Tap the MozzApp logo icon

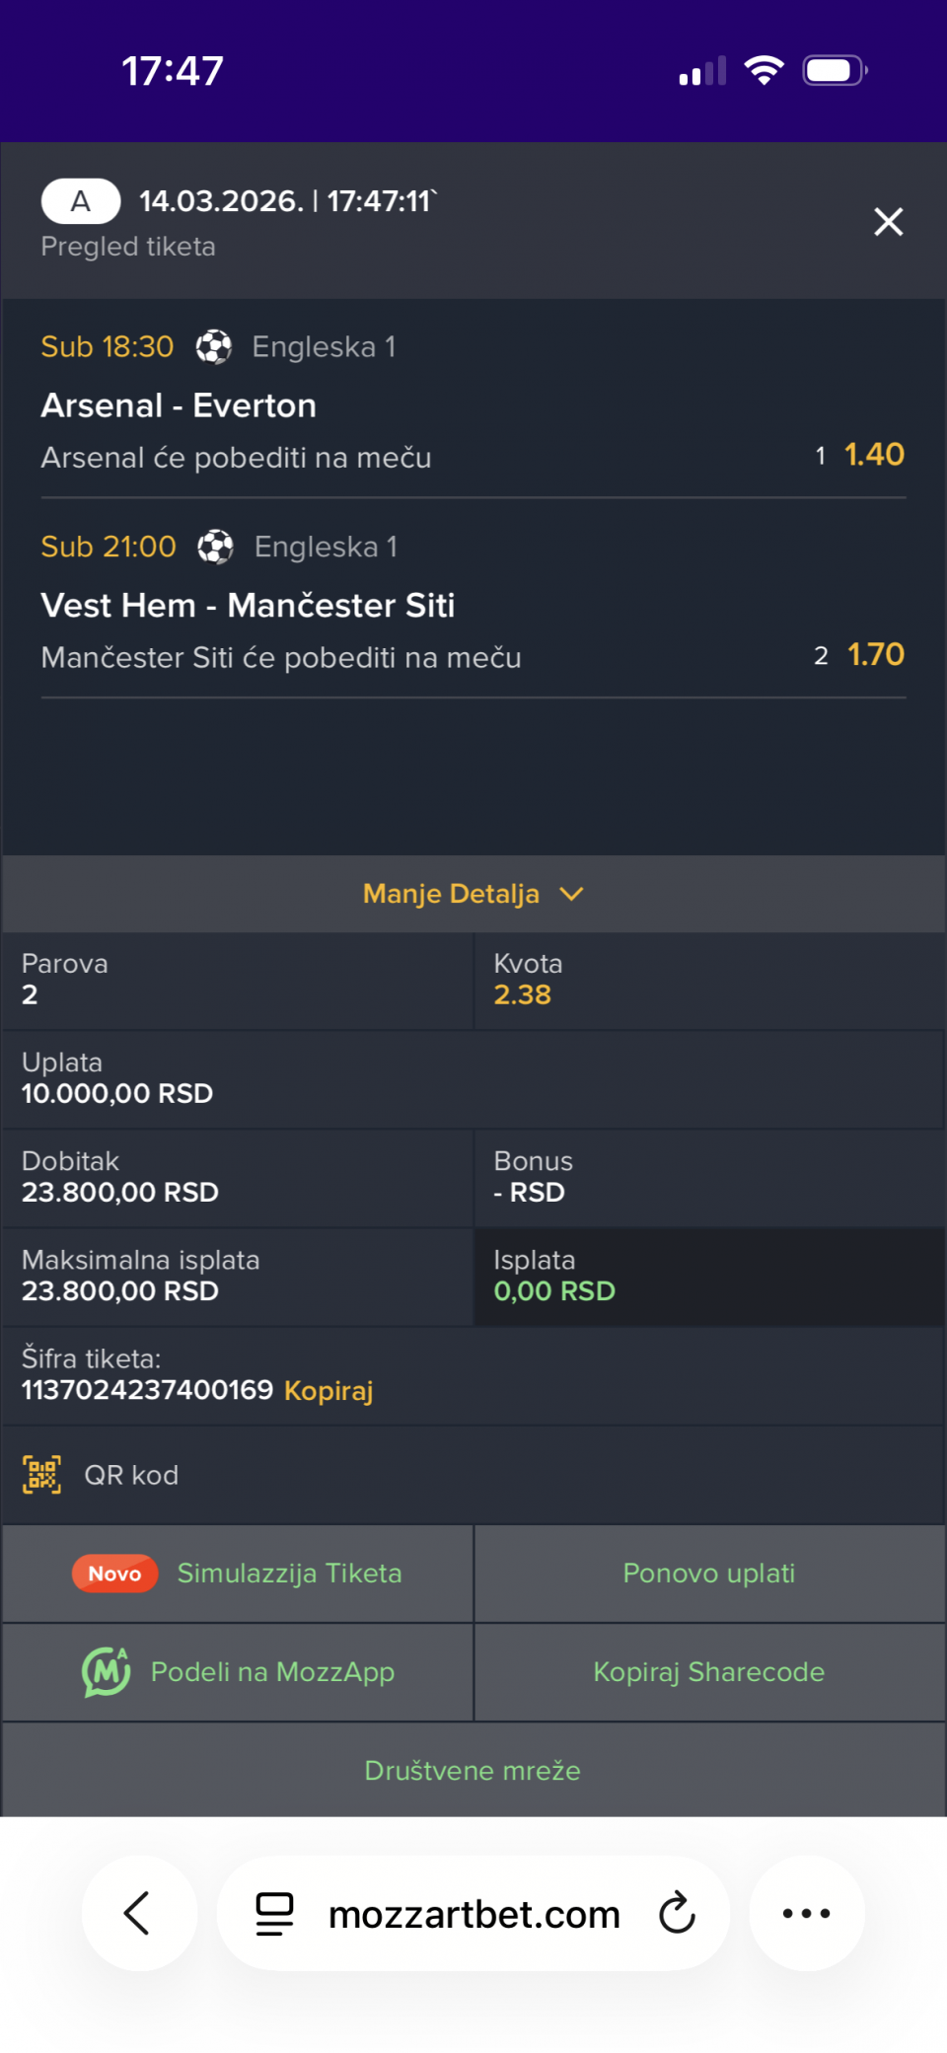[x=107, y=1672]
